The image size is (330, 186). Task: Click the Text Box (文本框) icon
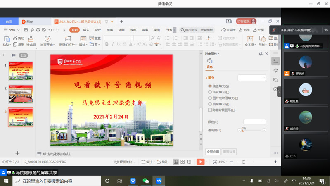point(250,39)
